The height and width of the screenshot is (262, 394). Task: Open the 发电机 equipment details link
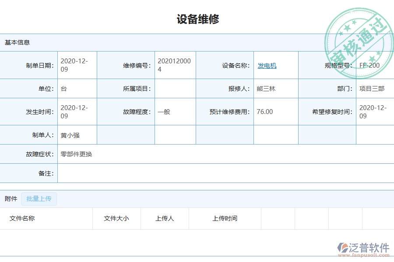pyautogui.click(x=267, y=65)
